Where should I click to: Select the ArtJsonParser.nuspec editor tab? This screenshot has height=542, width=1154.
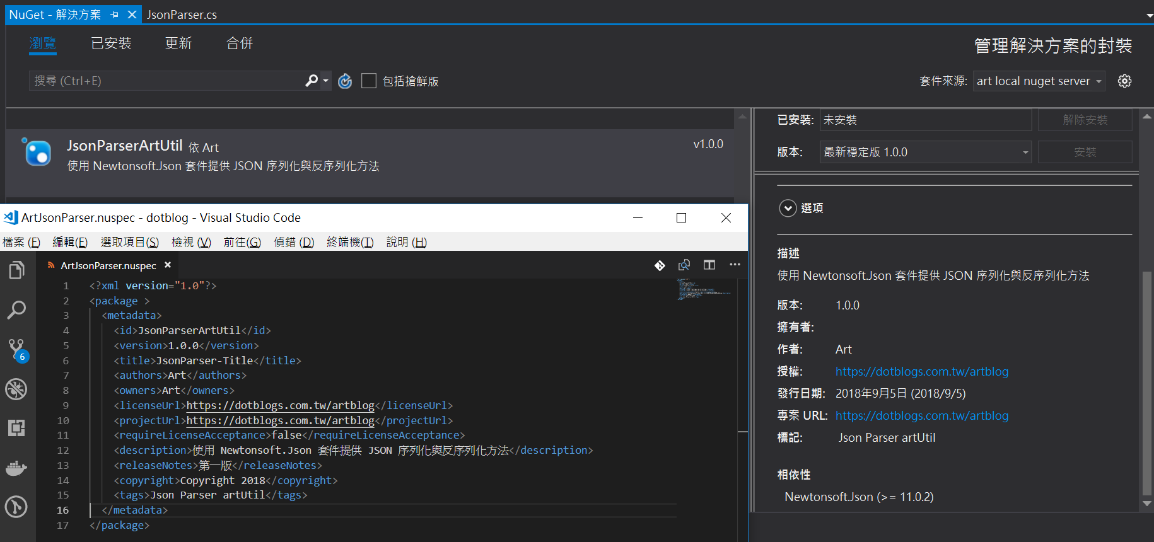point(108,265)
